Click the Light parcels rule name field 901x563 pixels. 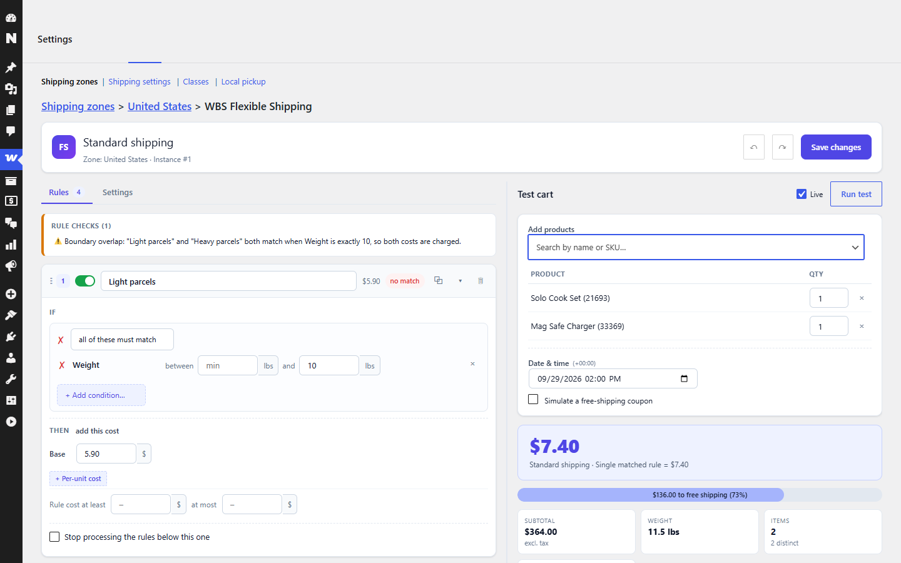coord(228,281)
